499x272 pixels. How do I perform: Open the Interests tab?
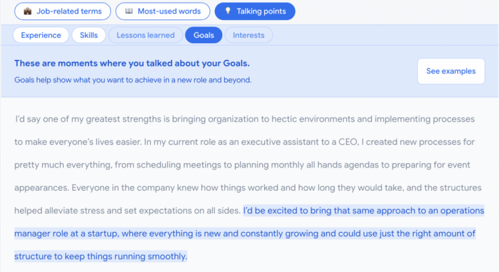coord(249,35)
